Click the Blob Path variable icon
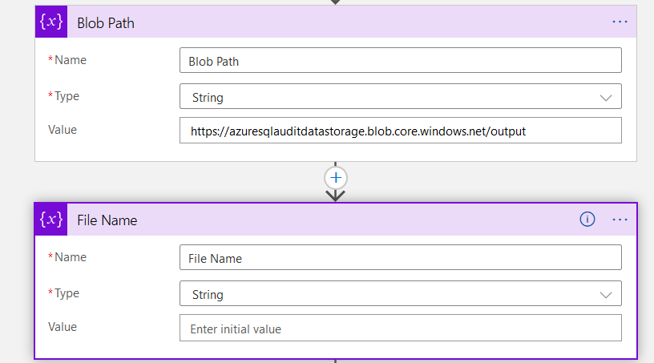Screen dimensions: 654x363 [51, 22]
